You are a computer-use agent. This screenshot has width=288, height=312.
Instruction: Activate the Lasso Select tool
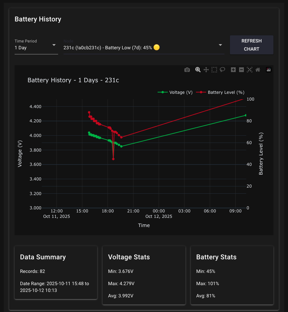[x=222, y=70]
